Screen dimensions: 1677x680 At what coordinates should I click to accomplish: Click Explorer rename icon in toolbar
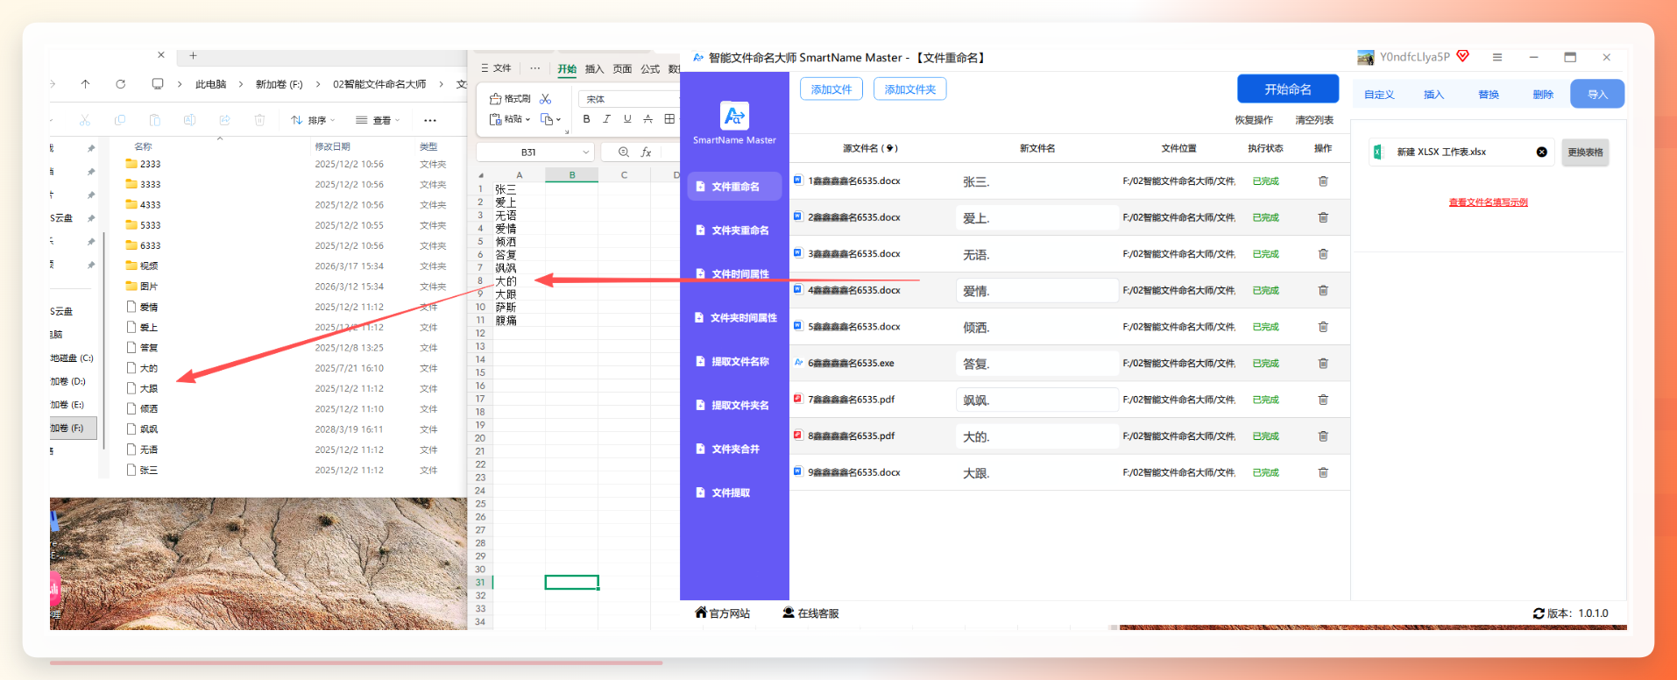(189, 120)
